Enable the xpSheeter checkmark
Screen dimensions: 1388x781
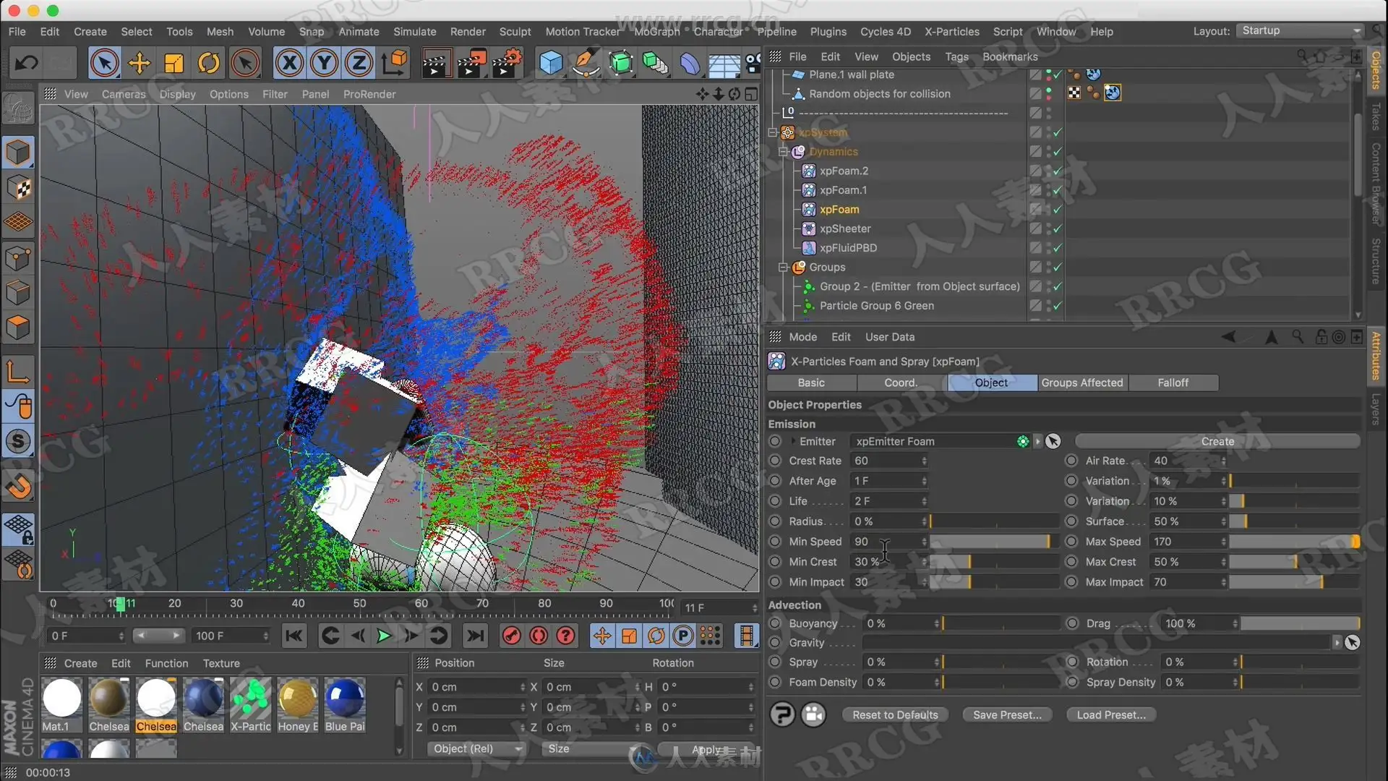pyautogui.click(x=1058, y=229)
